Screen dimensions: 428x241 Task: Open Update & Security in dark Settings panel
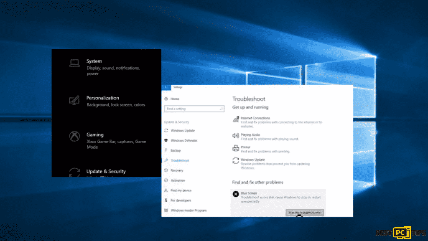(x=106, y=172)
